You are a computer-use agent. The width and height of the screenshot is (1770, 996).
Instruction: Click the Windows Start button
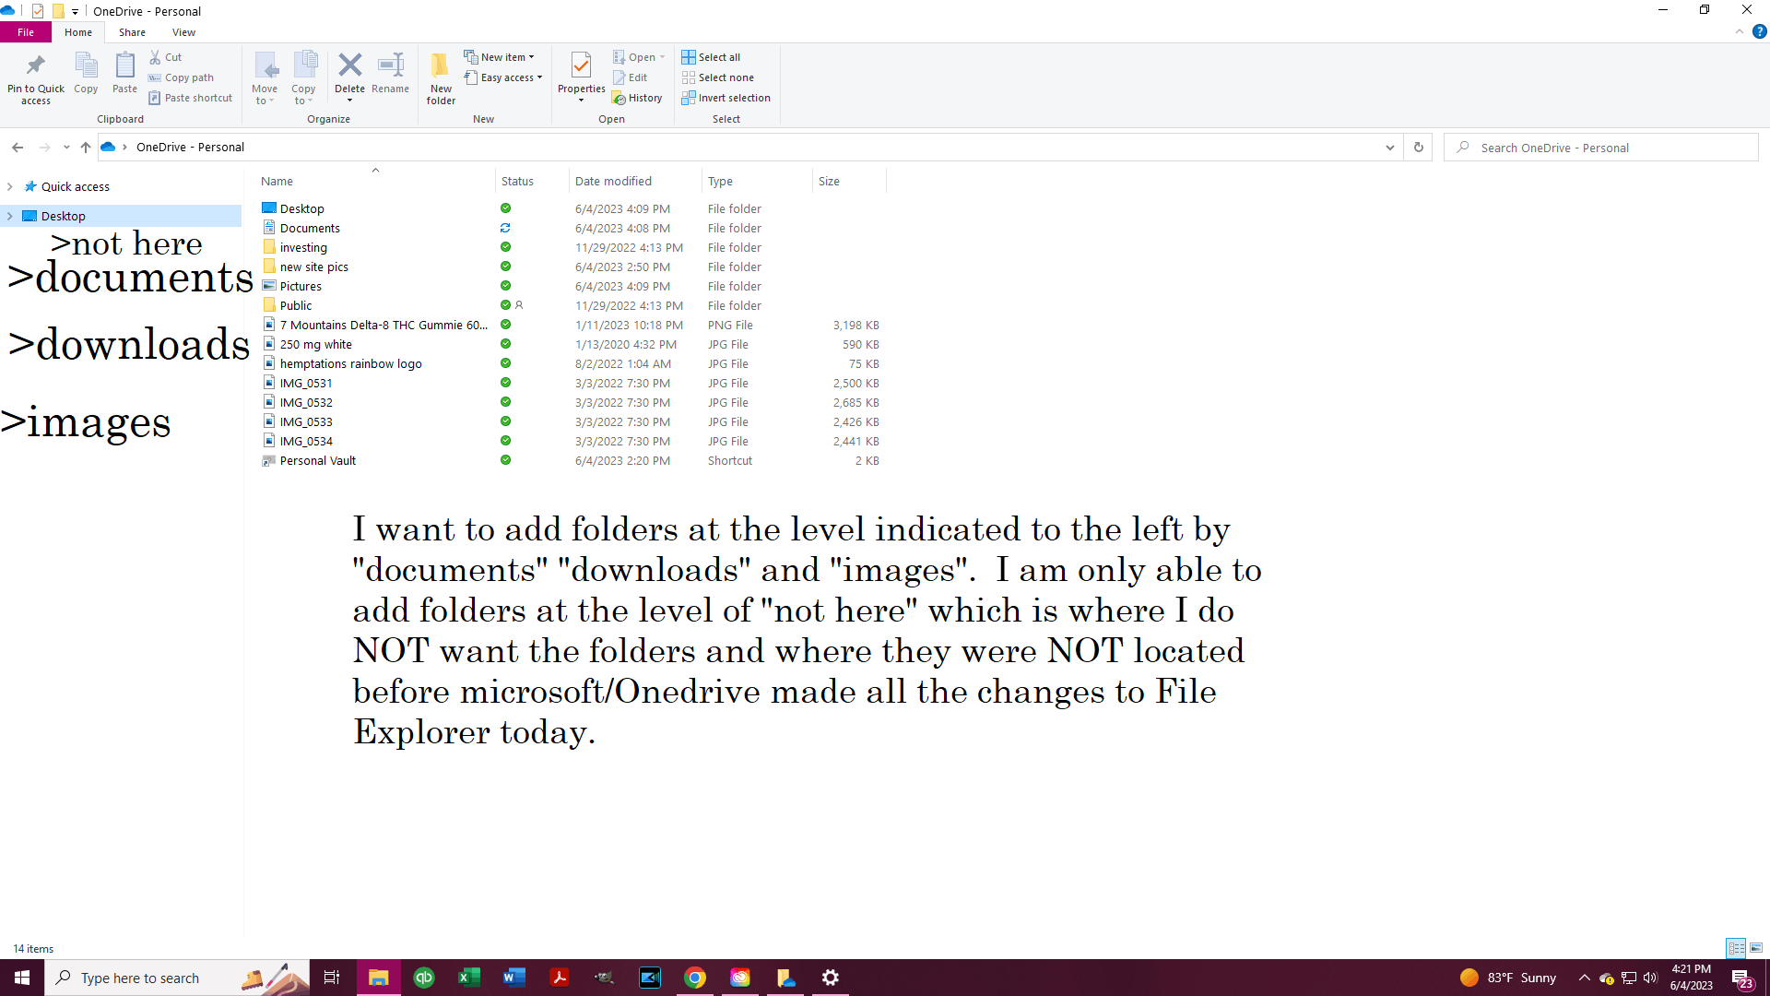pos(22,978)
